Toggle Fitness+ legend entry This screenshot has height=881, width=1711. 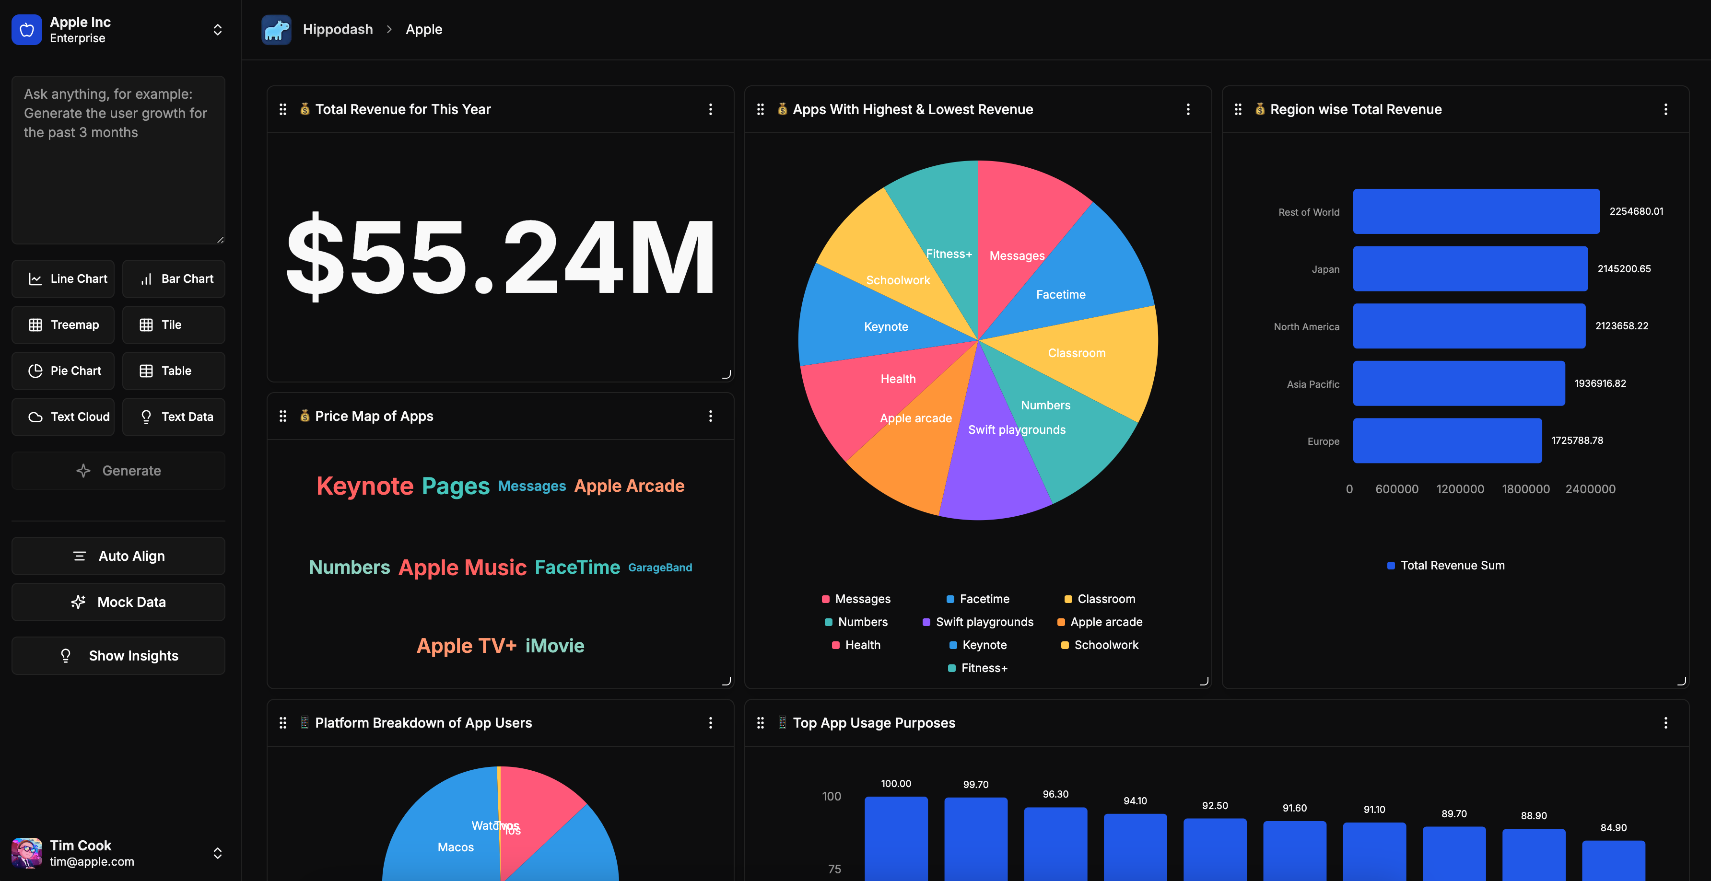[x=978, y=669]
